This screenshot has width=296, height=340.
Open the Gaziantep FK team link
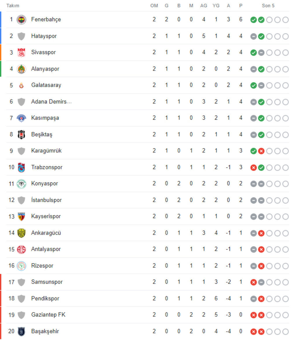coord(48,315)
